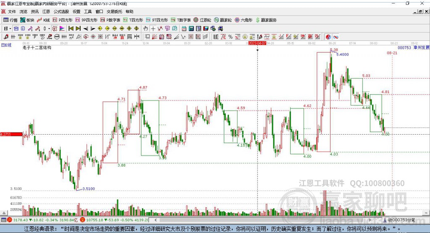Image resolution: width=430 pixels, height=233 pixels.
Task: Open the 交易委托 menu
Action: coord(114,11)
